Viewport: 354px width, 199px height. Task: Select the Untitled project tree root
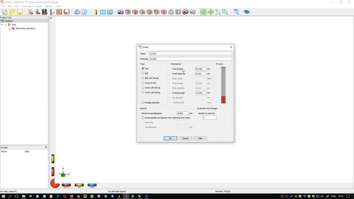coord(9,21)
